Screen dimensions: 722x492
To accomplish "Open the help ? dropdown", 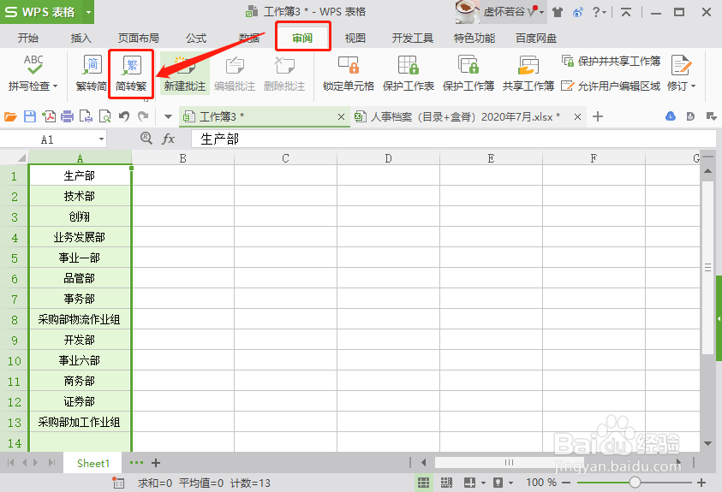I will pos(599,12).
